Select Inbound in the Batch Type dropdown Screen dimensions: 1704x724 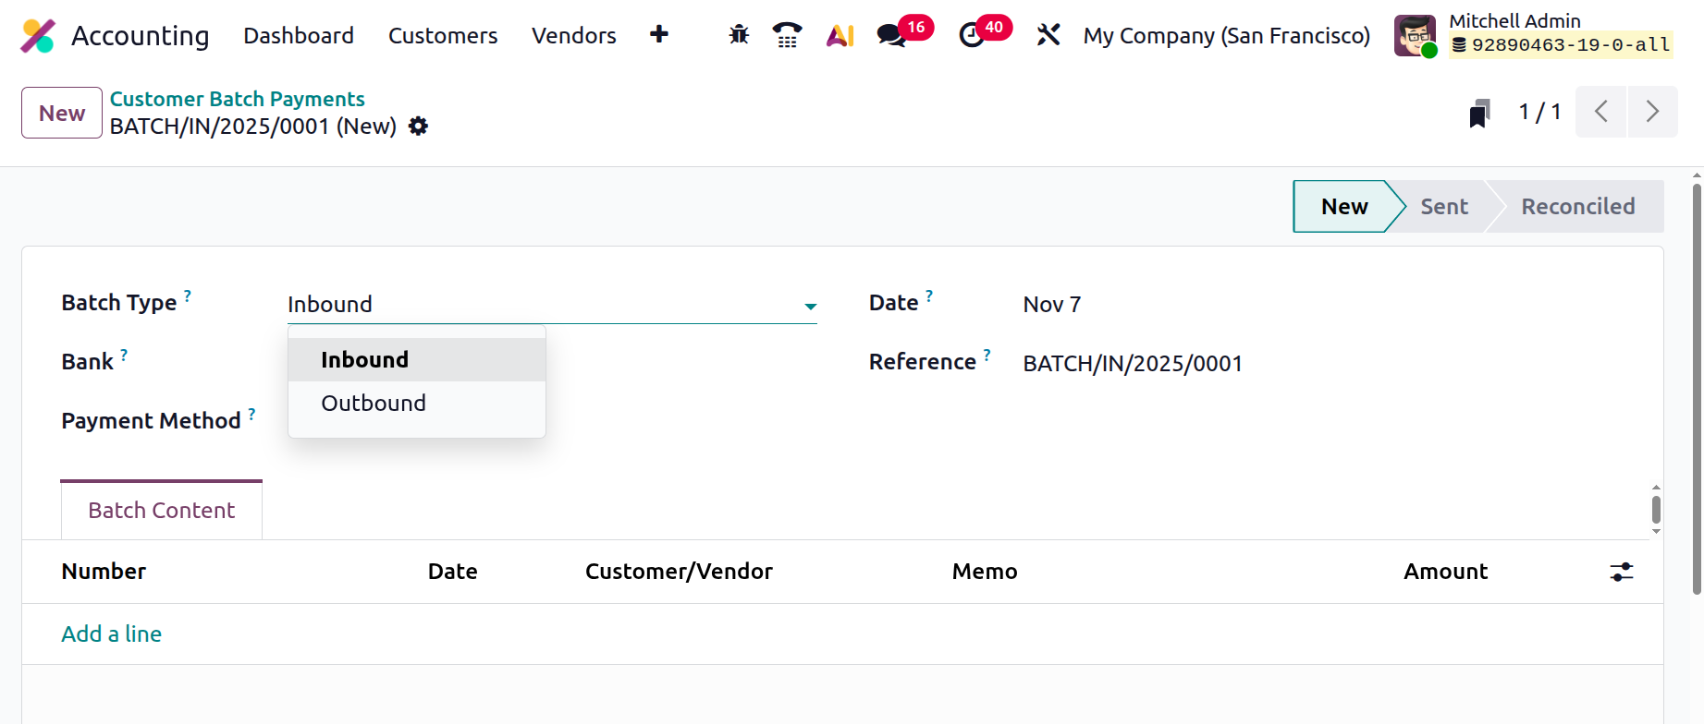(x=364, y=360)
